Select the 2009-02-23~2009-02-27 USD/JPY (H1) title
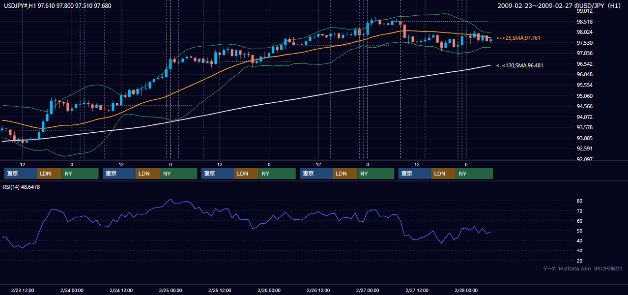The image size is (628, 295). 560,5
